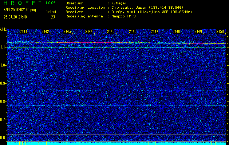Click the 2146 time marker
229x145 pixels.
pos(133,32)
